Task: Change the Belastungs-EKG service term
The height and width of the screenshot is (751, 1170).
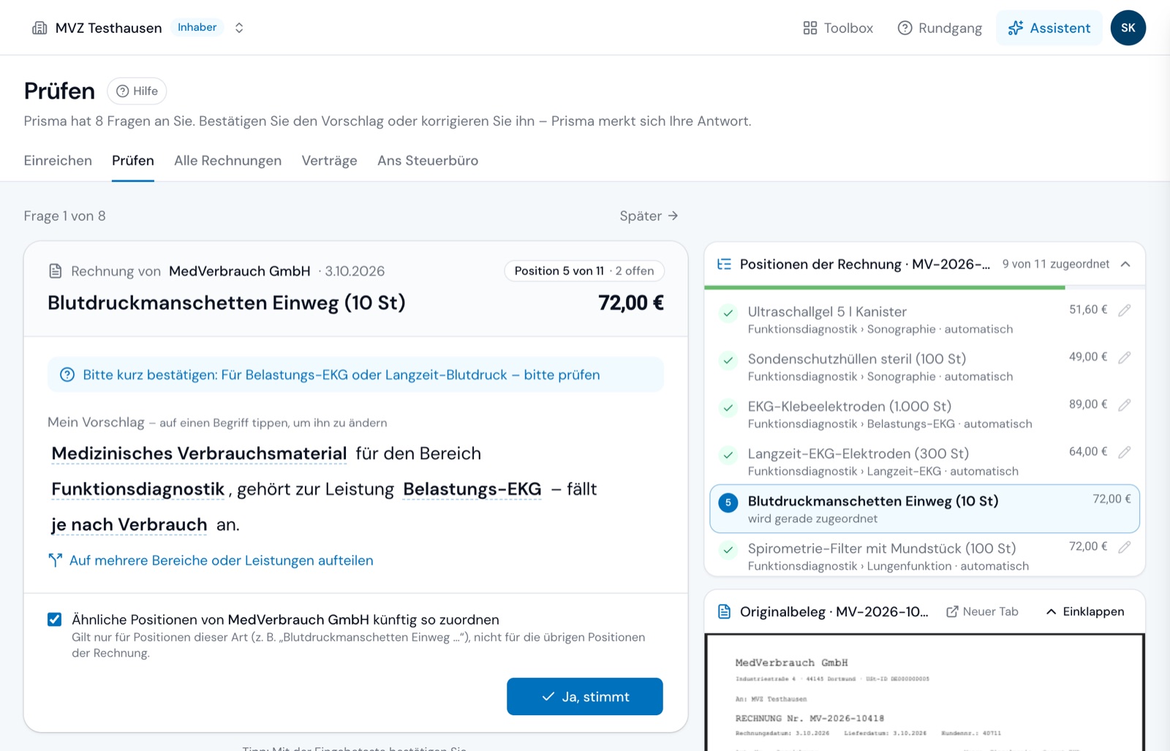Action: coord(472,489)
